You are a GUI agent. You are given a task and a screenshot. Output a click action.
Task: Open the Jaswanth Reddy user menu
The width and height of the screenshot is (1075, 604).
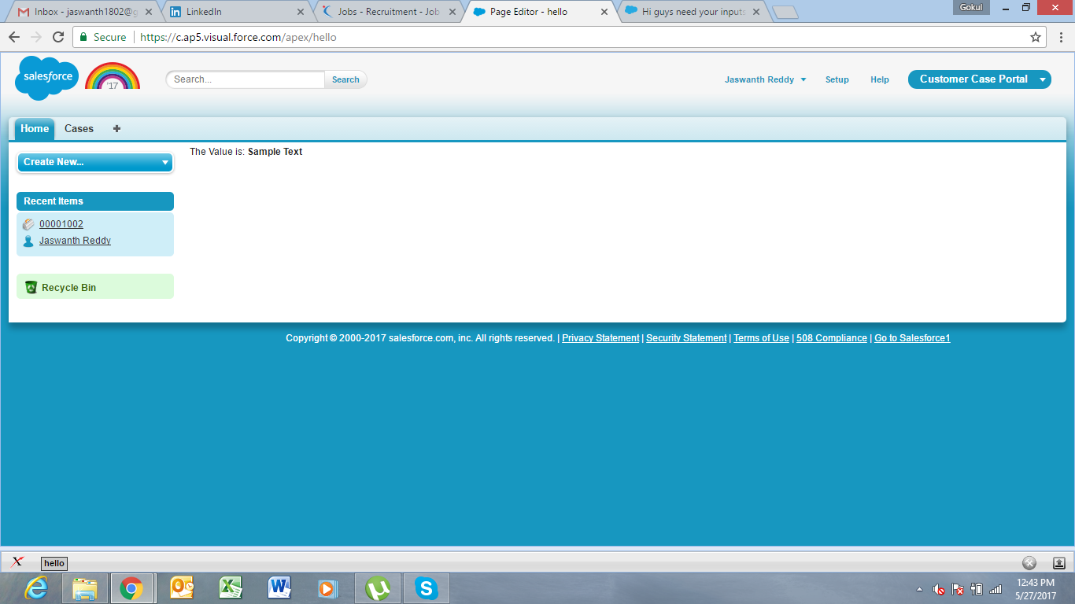coord(765,79)
